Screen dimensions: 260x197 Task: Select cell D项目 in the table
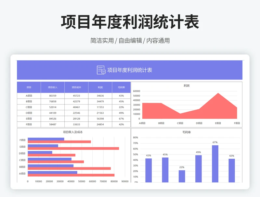[x=29, y=113]
